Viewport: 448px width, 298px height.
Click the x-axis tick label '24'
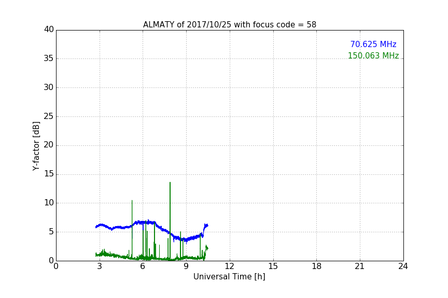tap(403, 266)
